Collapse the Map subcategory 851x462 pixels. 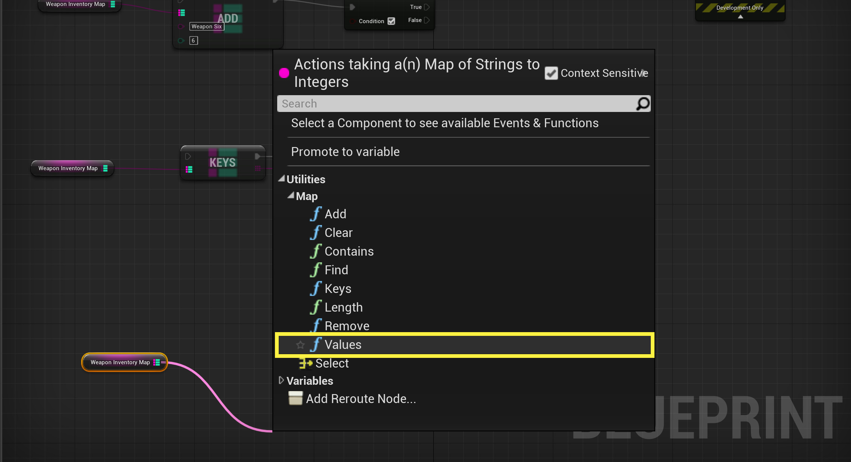[x=291, y=196]
